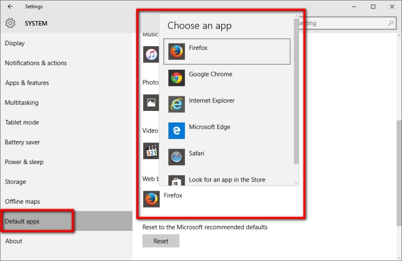
Task: Go to Power & sleep
Action: 66,162
